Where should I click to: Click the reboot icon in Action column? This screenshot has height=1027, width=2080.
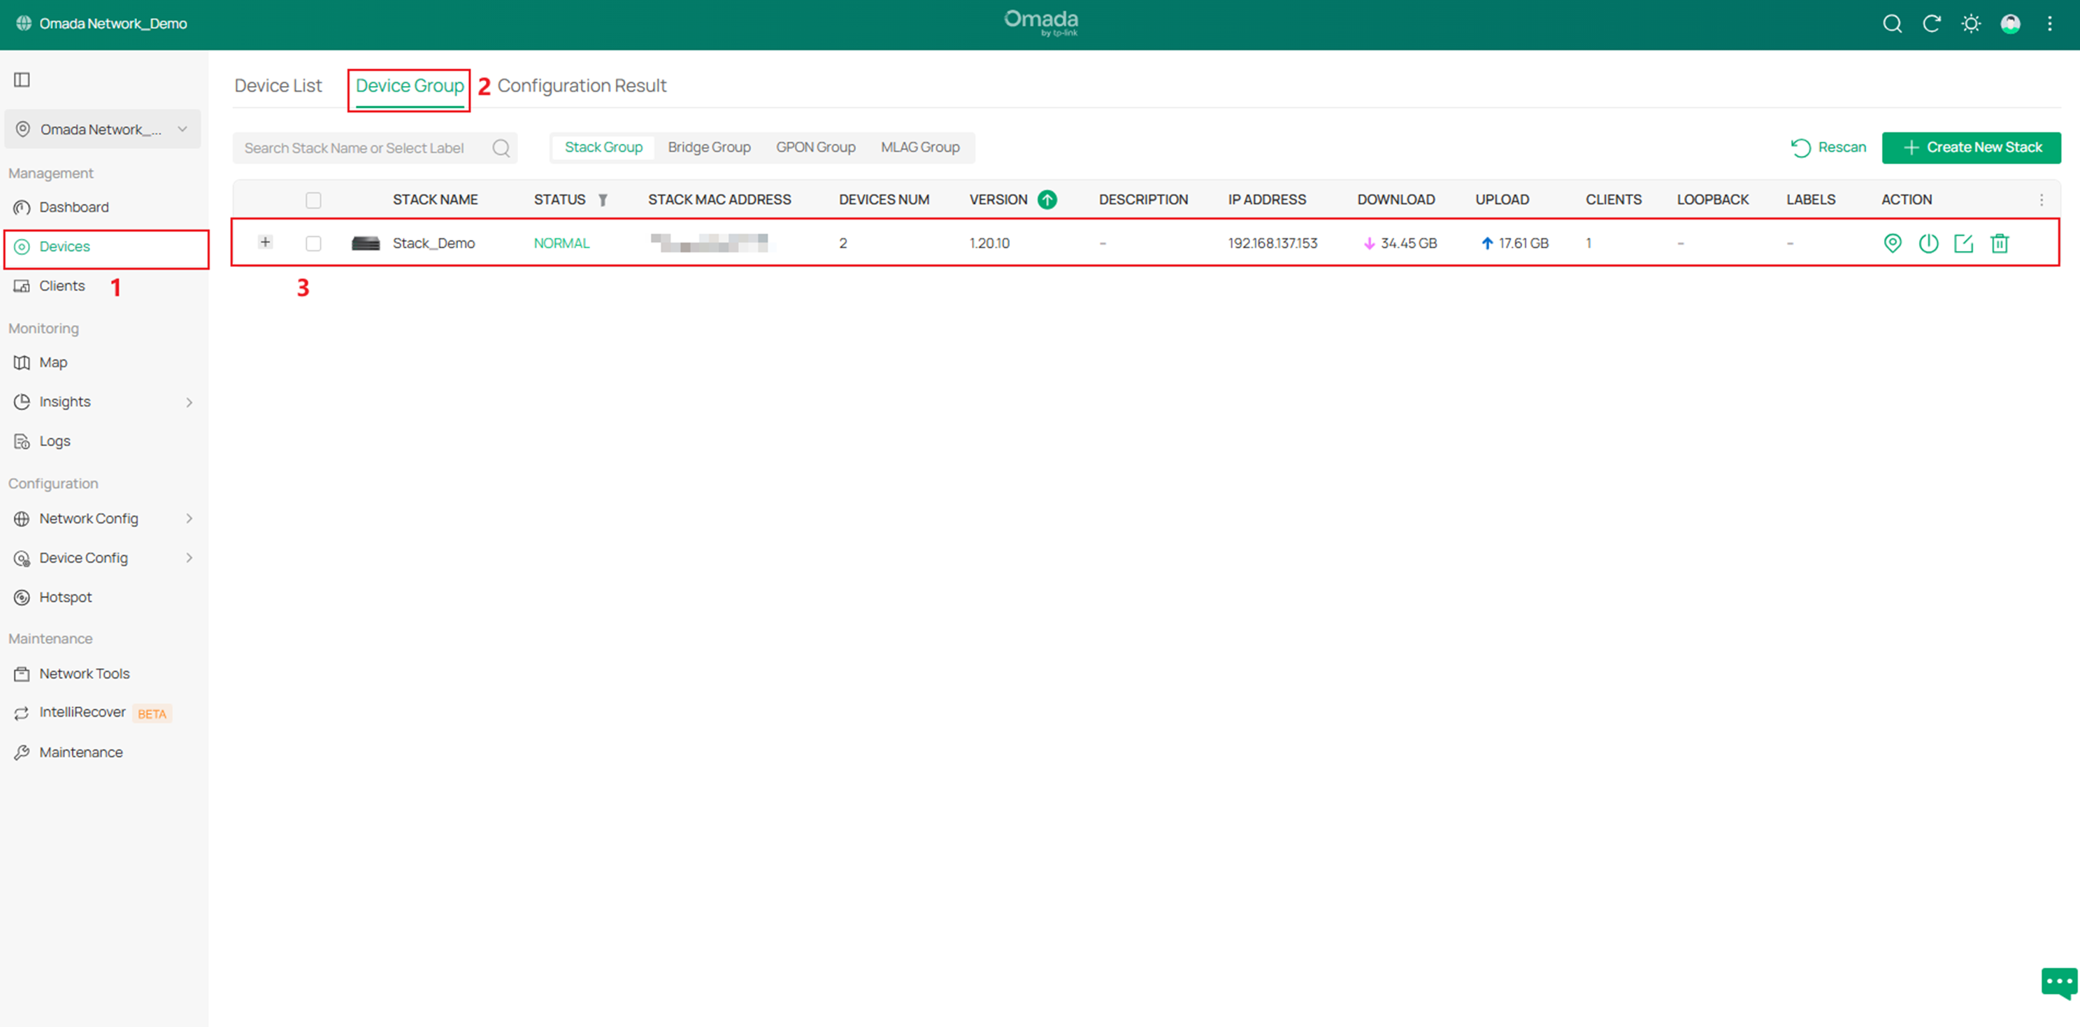(1928, 243)
